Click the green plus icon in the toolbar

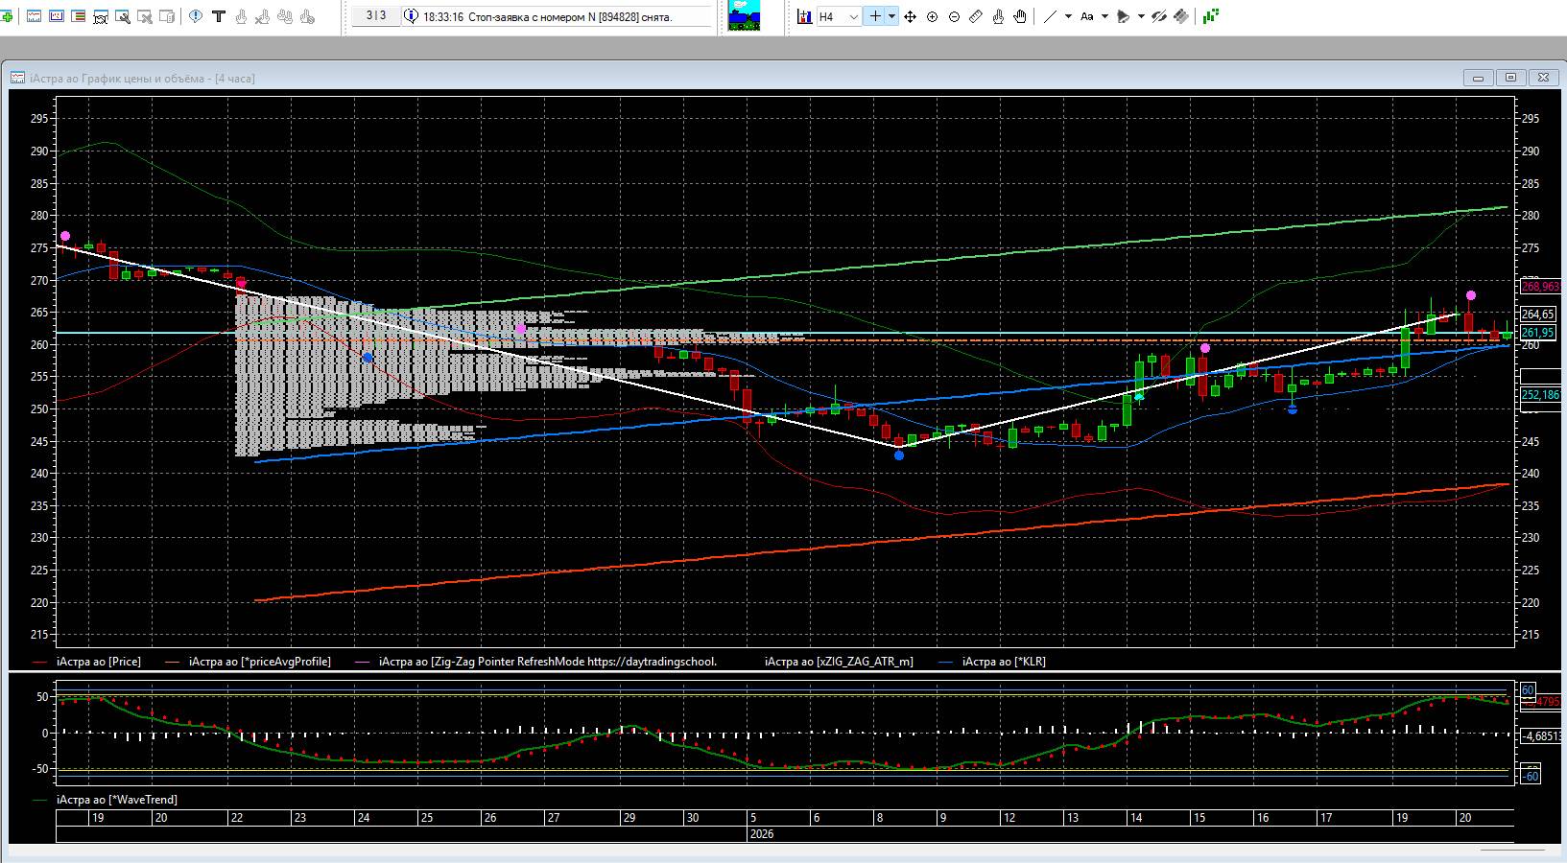pos(7,16)
